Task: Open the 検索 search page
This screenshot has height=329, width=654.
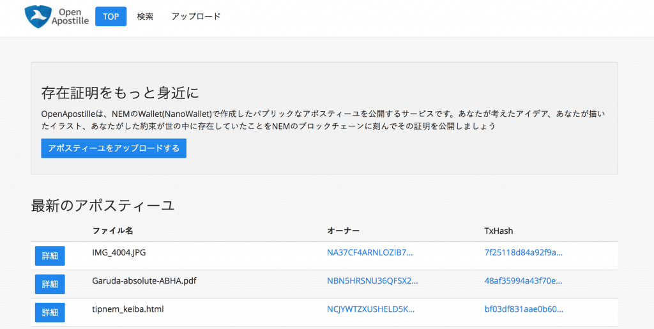Action: pos(145,17)
